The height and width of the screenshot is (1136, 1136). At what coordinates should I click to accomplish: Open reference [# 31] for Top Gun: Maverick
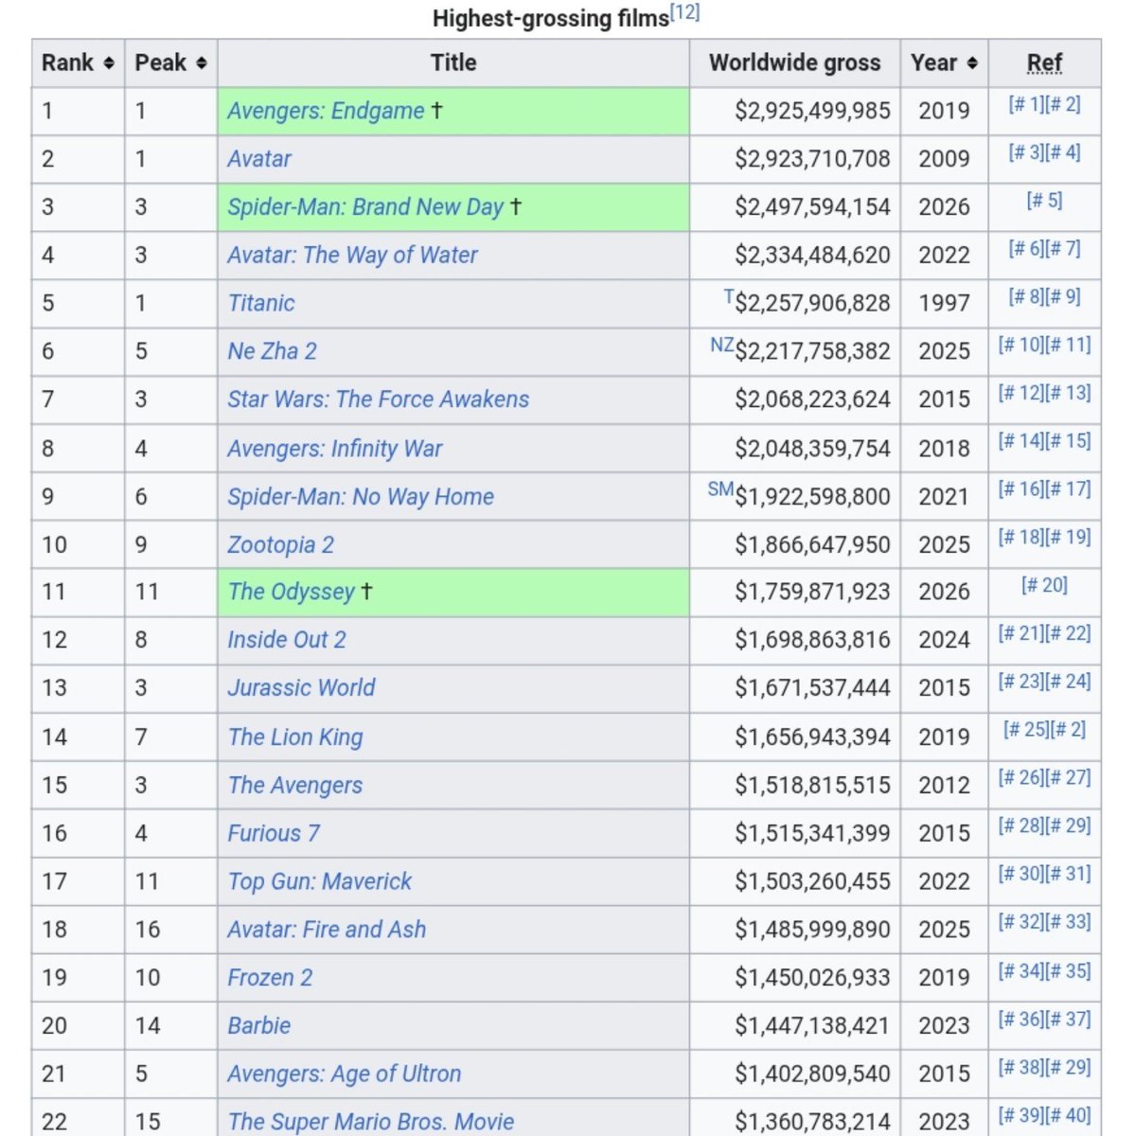[x=1068, y=875]
